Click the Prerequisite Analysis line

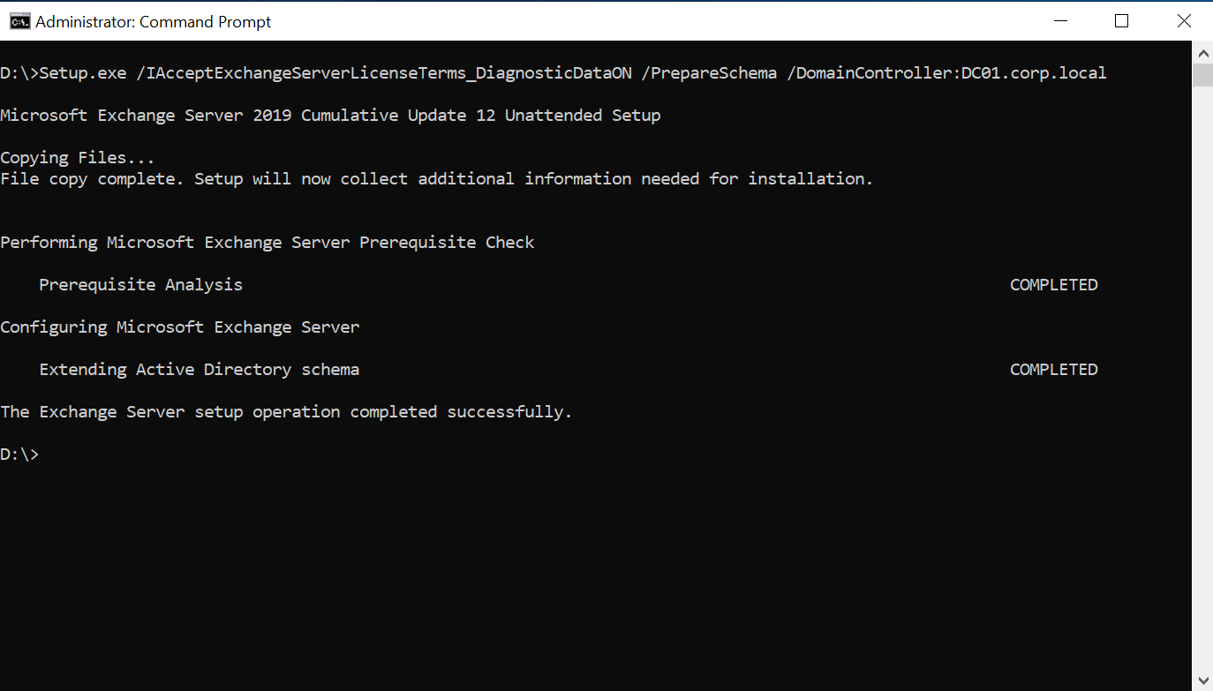click(x=140, y=284)
